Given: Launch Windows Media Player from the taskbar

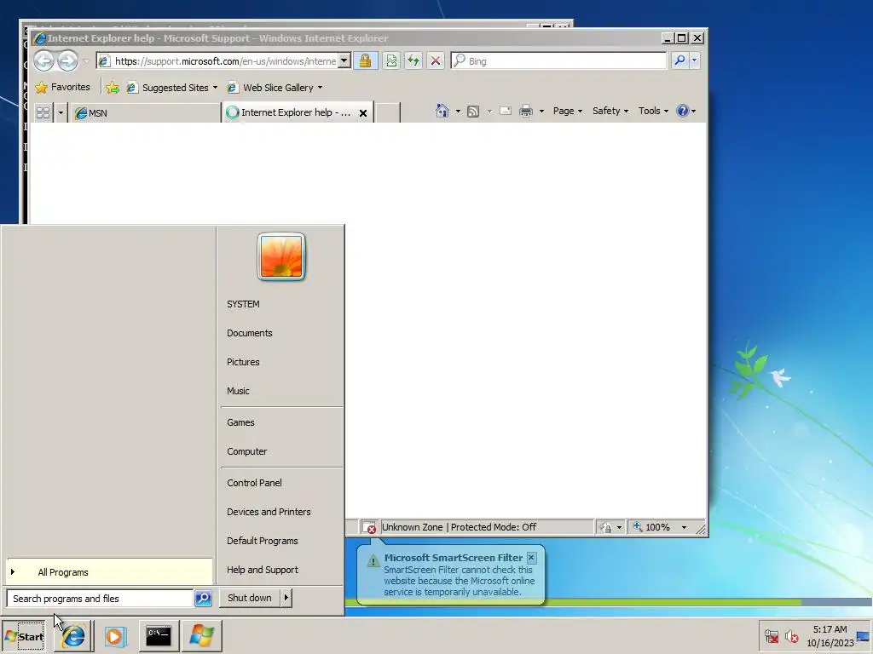Looking at the screenshot, I should [115, 635].
